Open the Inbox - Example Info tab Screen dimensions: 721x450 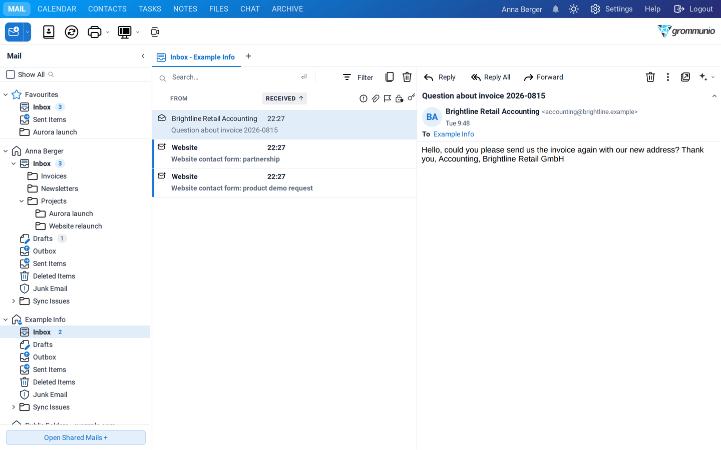[x=196, y=57]
